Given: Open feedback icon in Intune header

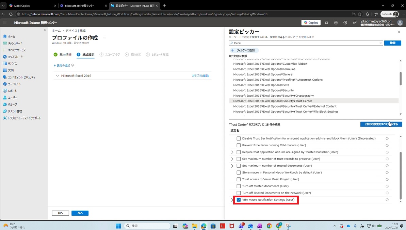Looking at the screenshot, I should point(355,22).
